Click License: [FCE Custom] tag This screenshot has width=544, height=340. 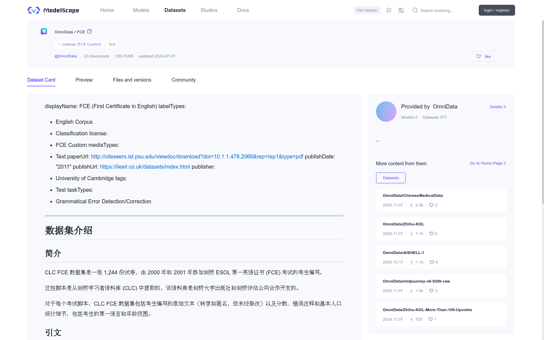coord(78,44)
